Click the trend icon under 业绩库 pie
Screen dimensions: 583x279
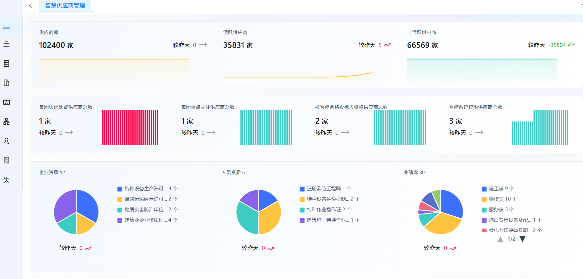pyautogui.click(x=453, y=248)
